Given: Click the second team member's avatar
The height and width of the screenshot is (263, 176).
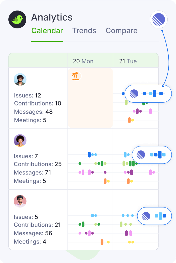Looking at the screenshot, I should click(x=20, y=140).
